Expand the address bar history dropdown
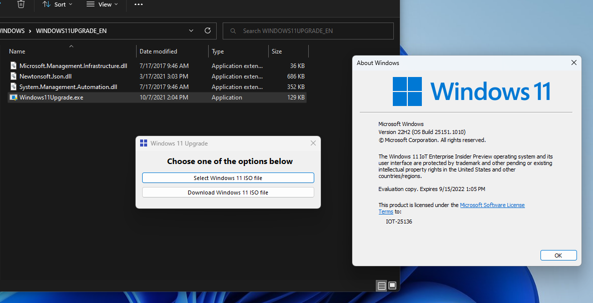The image size is (593, 303). pyautogui.click(x=191, y=30)
